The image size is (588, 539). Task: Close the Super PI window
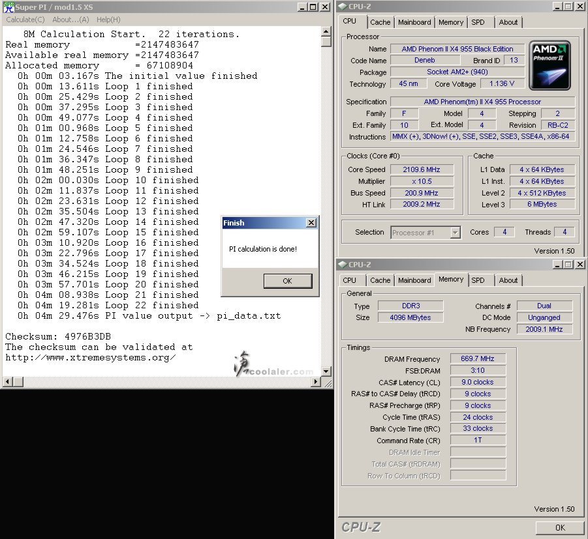pyautogui.click(x=325, y=7)
